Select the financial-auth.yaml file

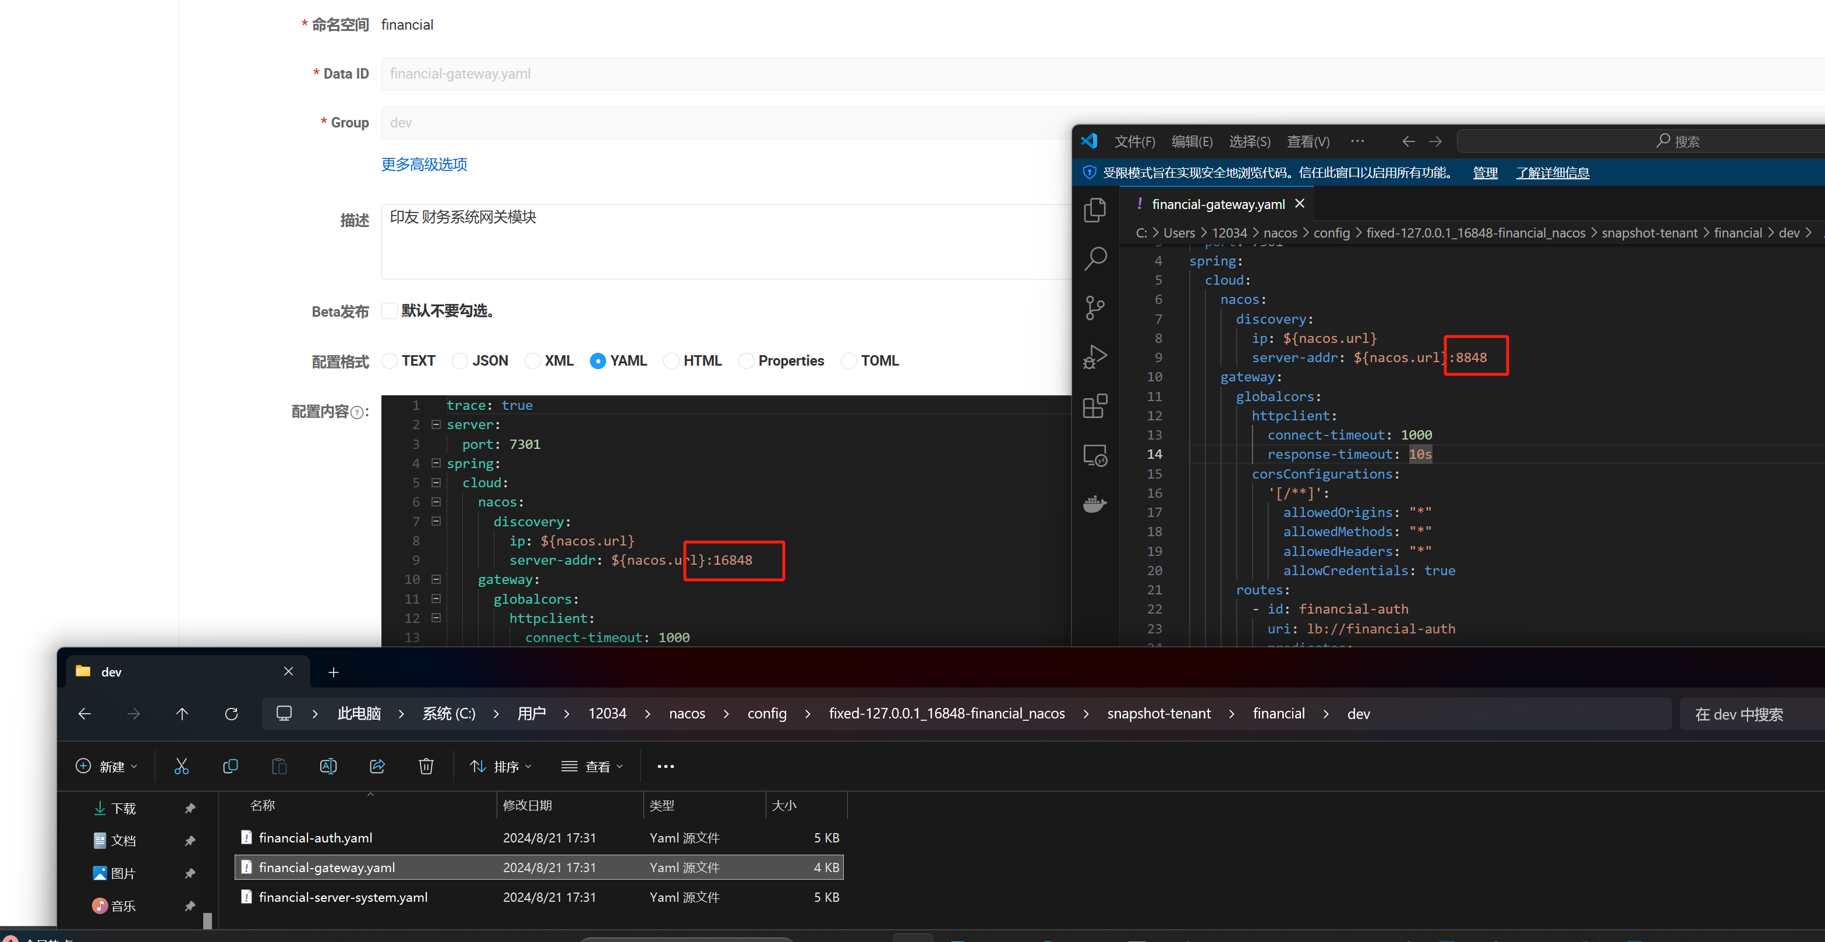[x=539, y=838]
